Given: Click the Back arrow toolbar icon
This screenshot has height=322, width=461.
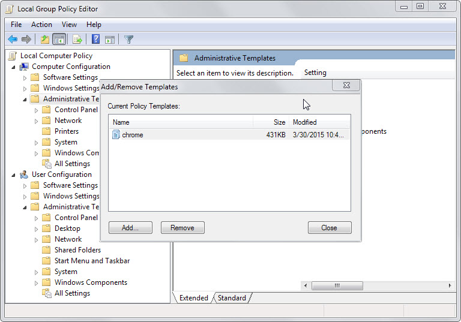Looking at the screenshot, I should tap(13, 39).
